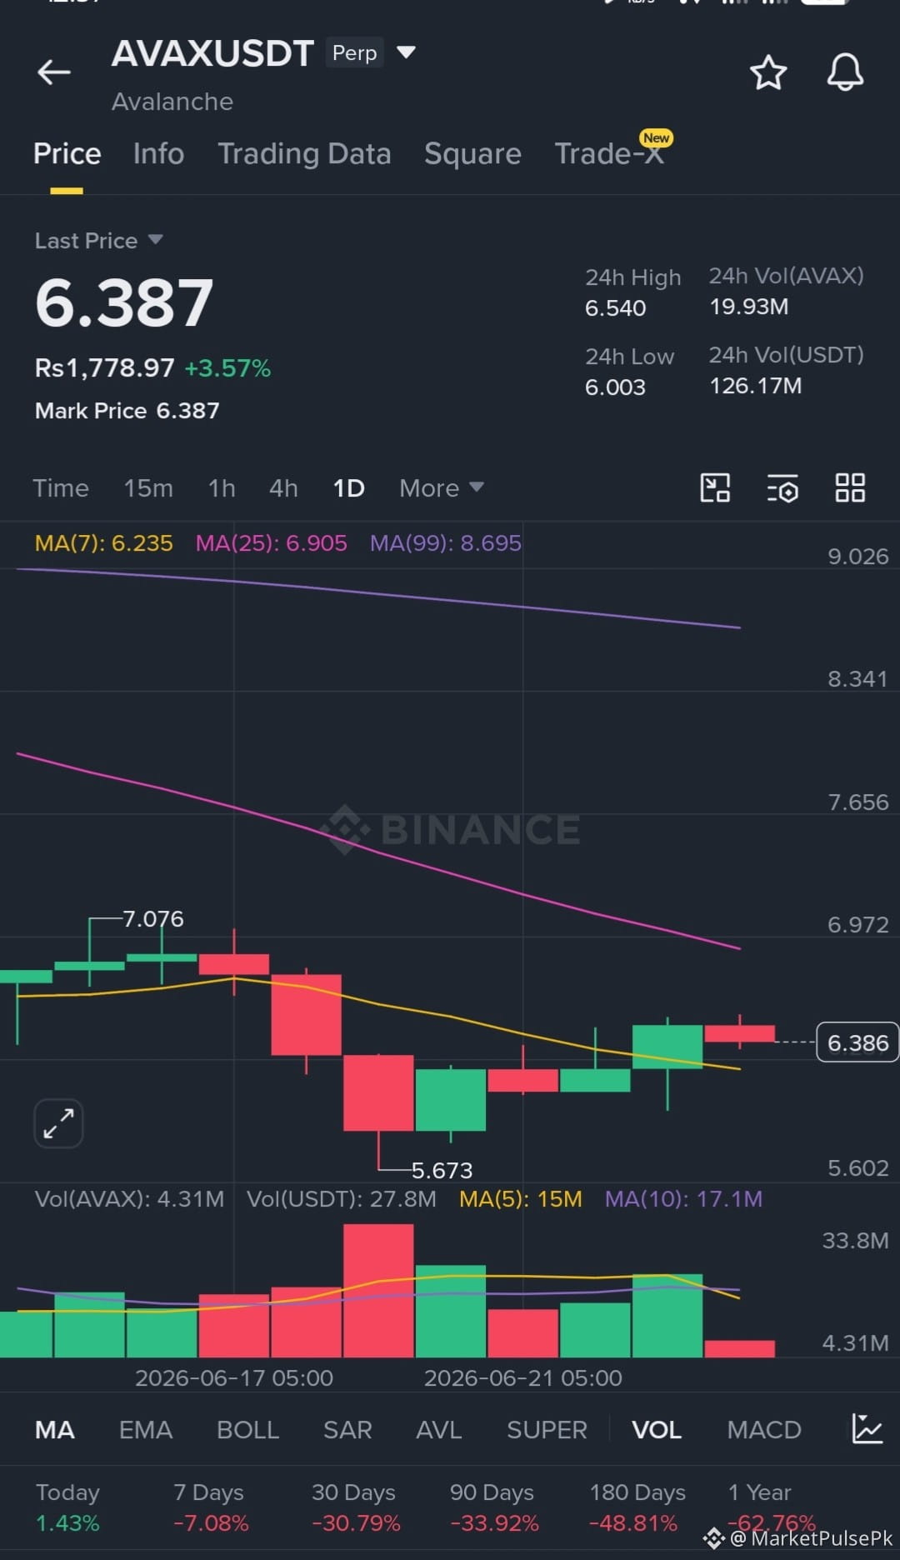Open indicator chart settings icon beside MACD
Viewport: 900px width, 1560px height.
point(867,1429)
